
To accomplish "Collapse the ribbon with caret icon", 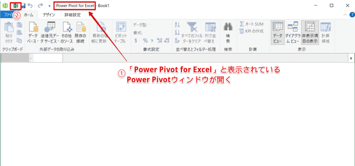I will pyautogui.click(x=345, y=15).
